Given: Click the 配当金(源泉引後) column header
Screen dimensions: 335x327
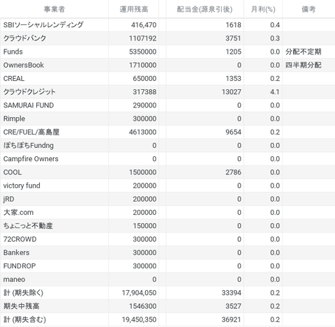Looking at the screenshot, I should click(x=204, y=9).
